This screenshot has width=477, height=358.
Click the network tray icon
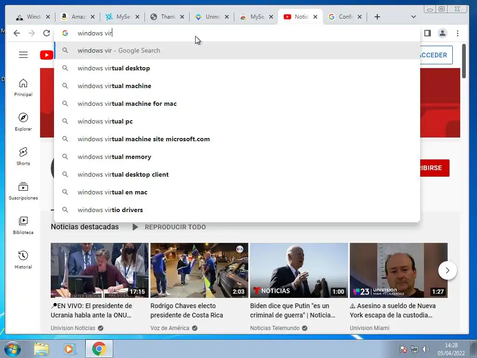tap(414, 349)
